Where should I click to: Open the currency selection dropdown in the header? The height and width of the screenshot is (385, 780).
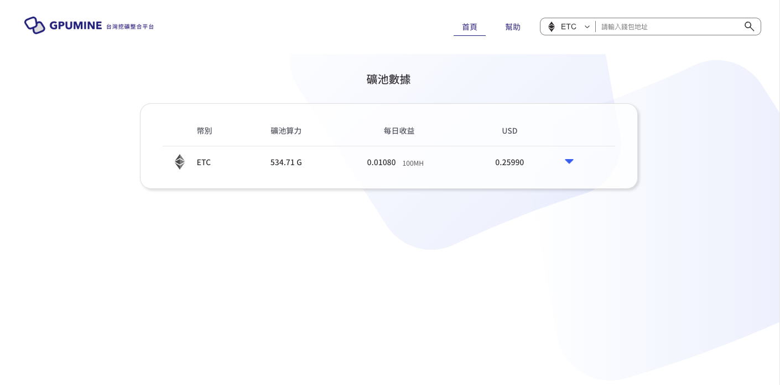coord(568,27)
